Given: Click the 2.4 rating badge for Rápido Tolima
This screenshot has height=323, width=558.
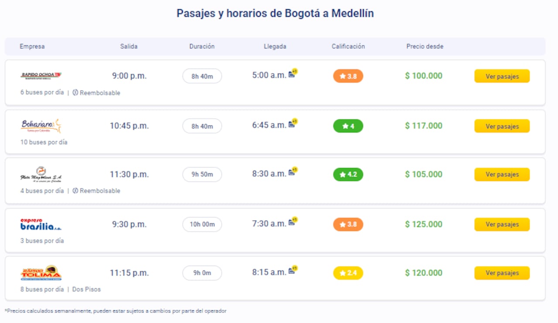Looking at the screenshot, I should click(348, 273).
